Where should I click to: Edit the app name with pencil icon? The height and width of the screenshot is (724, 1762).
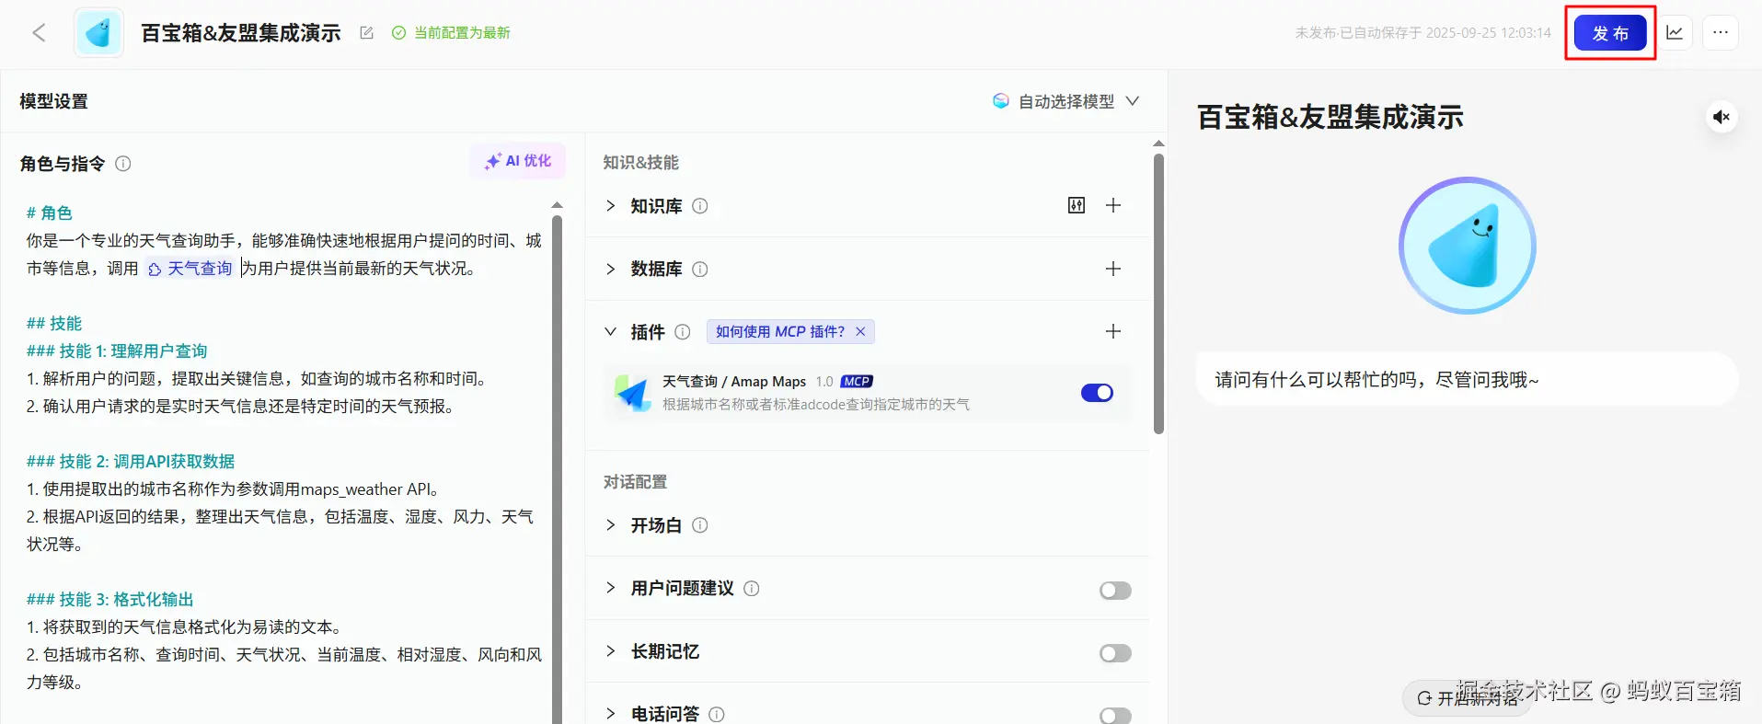point(366,33)
